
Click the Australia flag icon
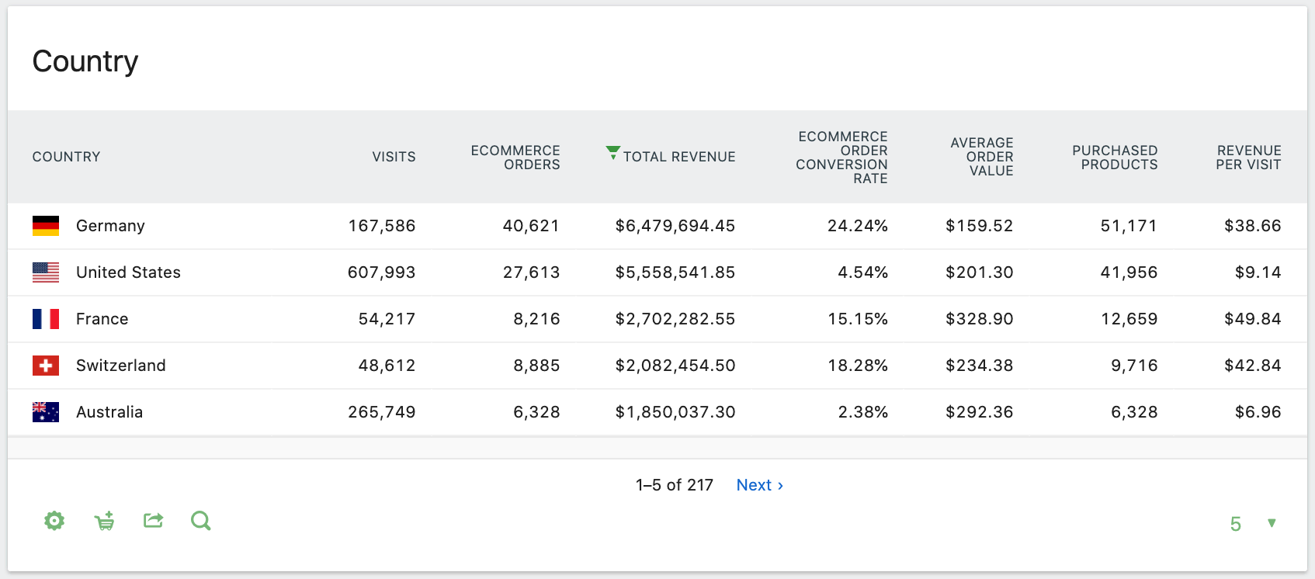(x=46, y=412)
